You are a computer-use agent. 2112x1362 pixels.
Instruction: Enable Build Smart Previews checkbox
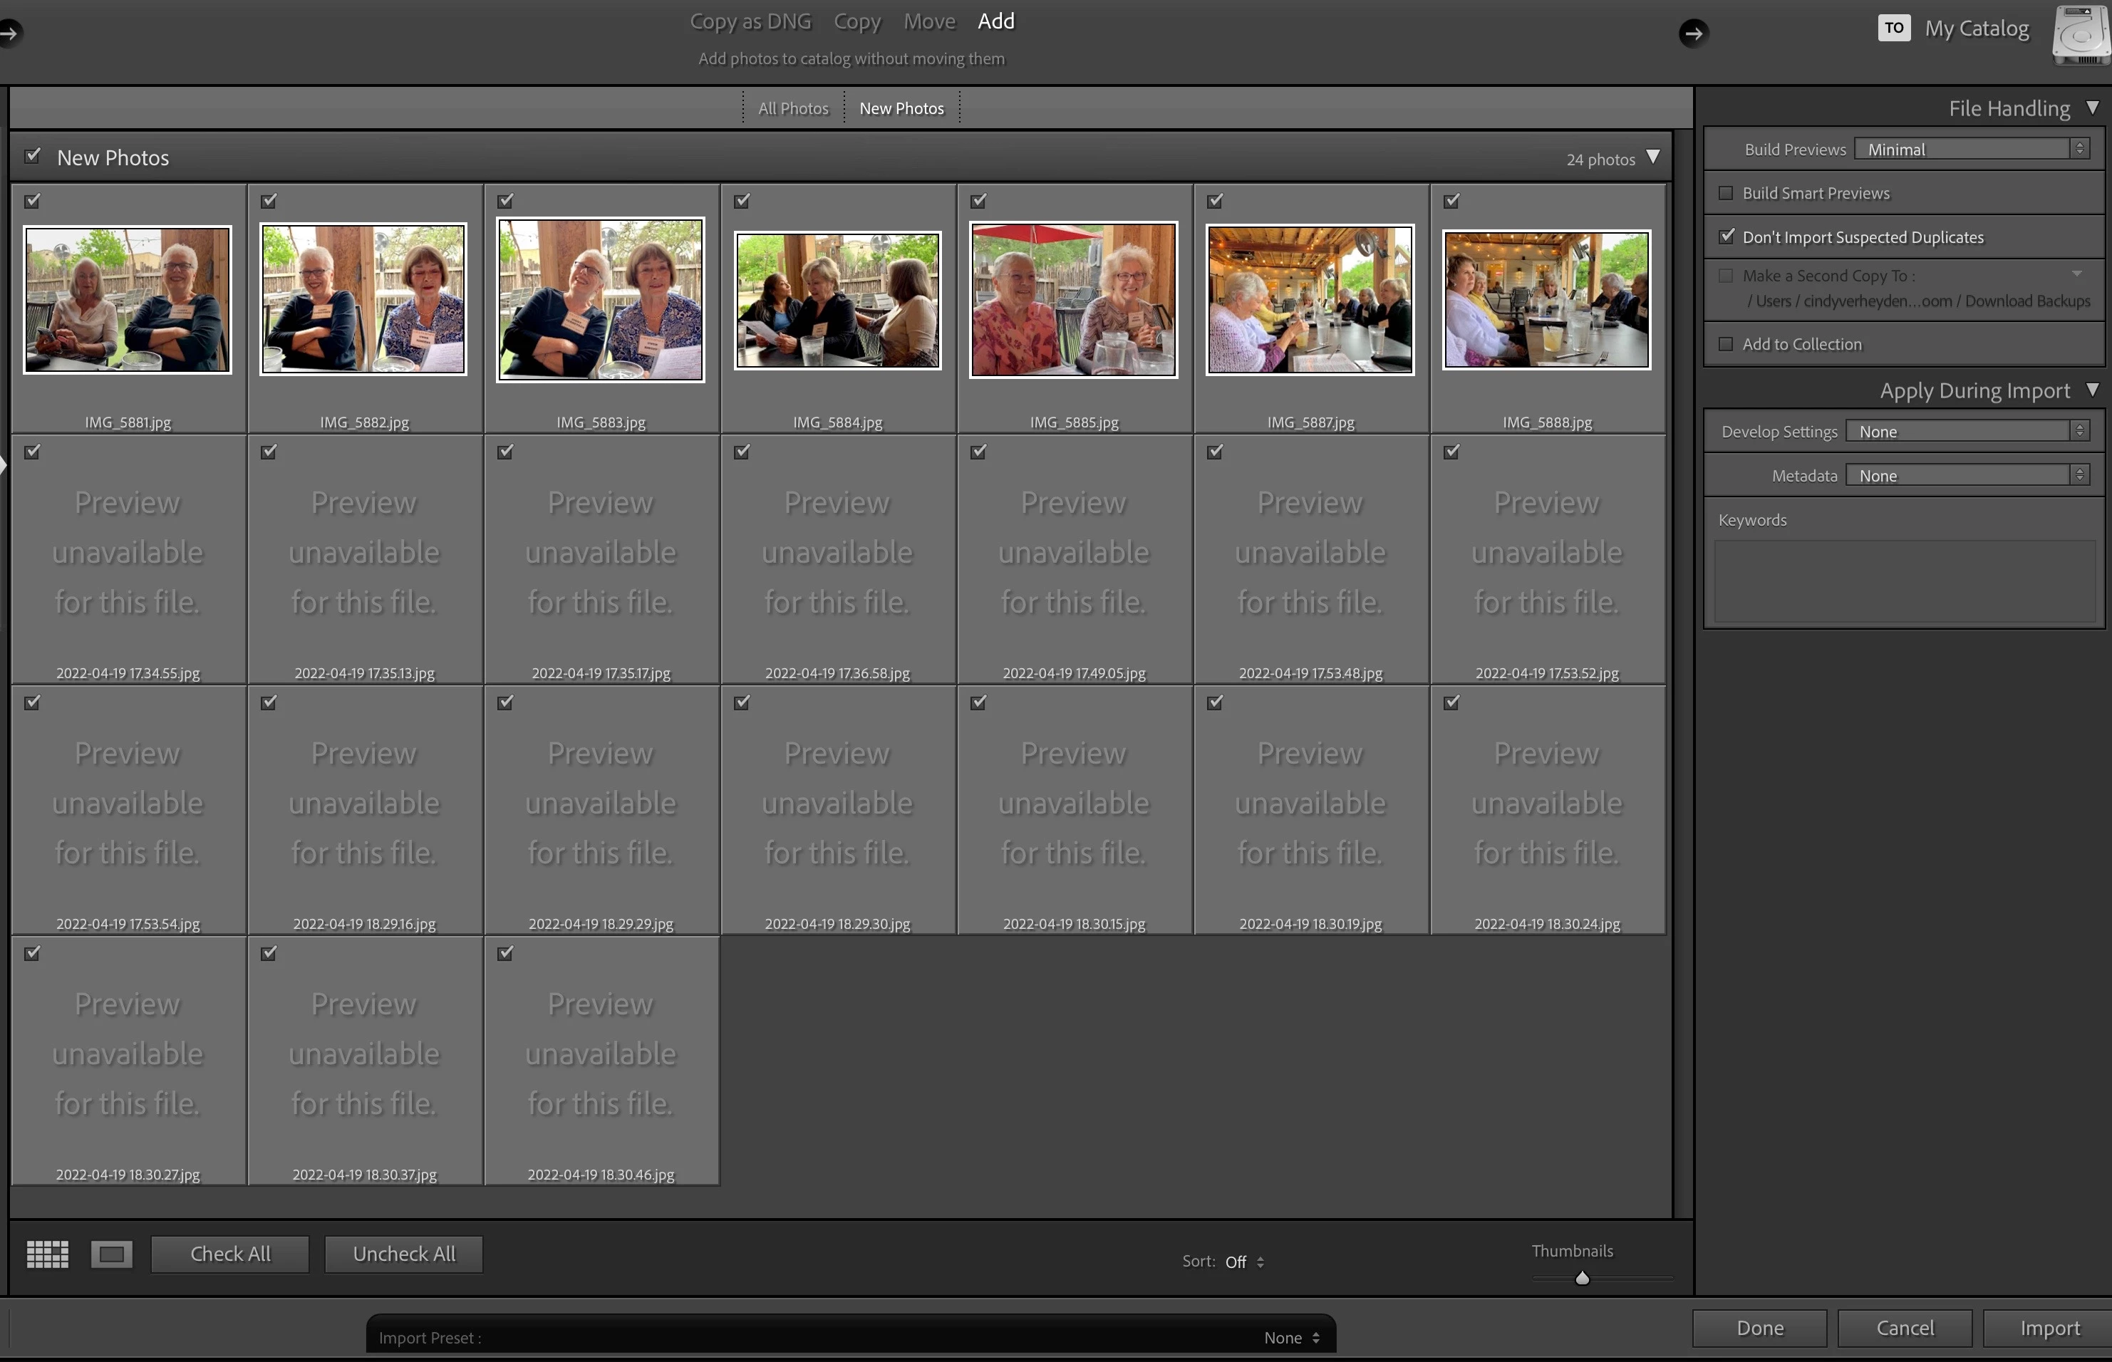point(1726,193)
